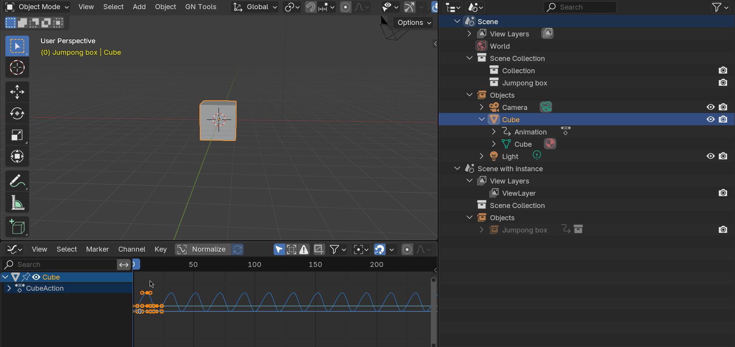Screen dimensions: 735x347
Task: Select the Transform tool
Action: [x=17, y=156]
